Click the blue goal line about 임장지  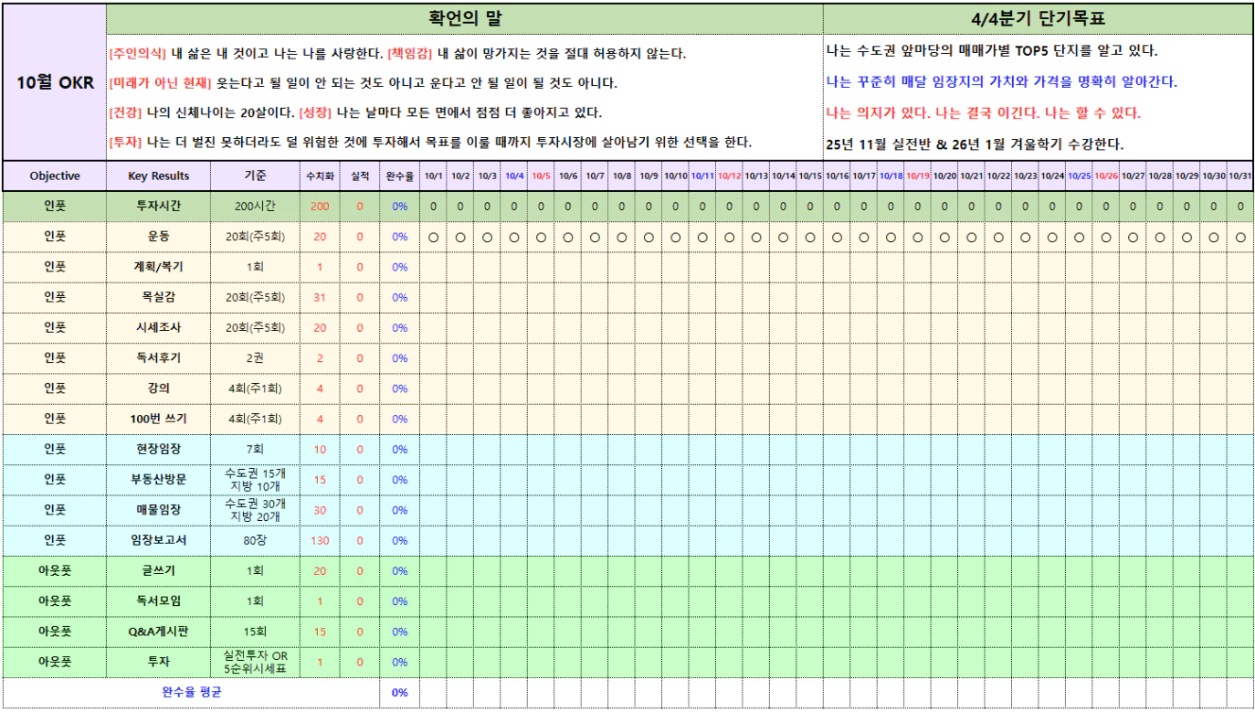point(1001,82)
